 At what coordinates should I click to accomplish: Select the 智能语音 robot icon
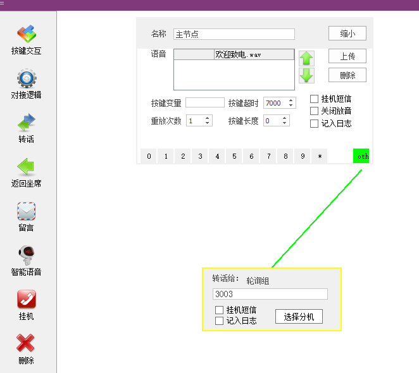tap(26, 255)
